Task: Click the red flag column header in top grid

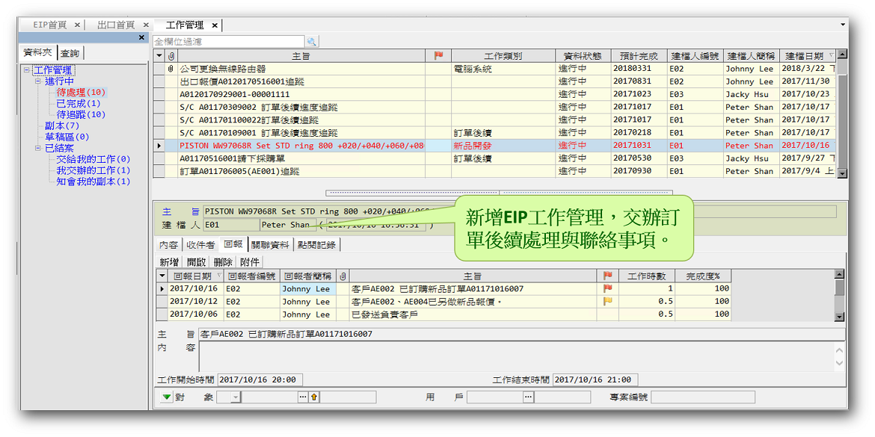Action: [439, 56]
